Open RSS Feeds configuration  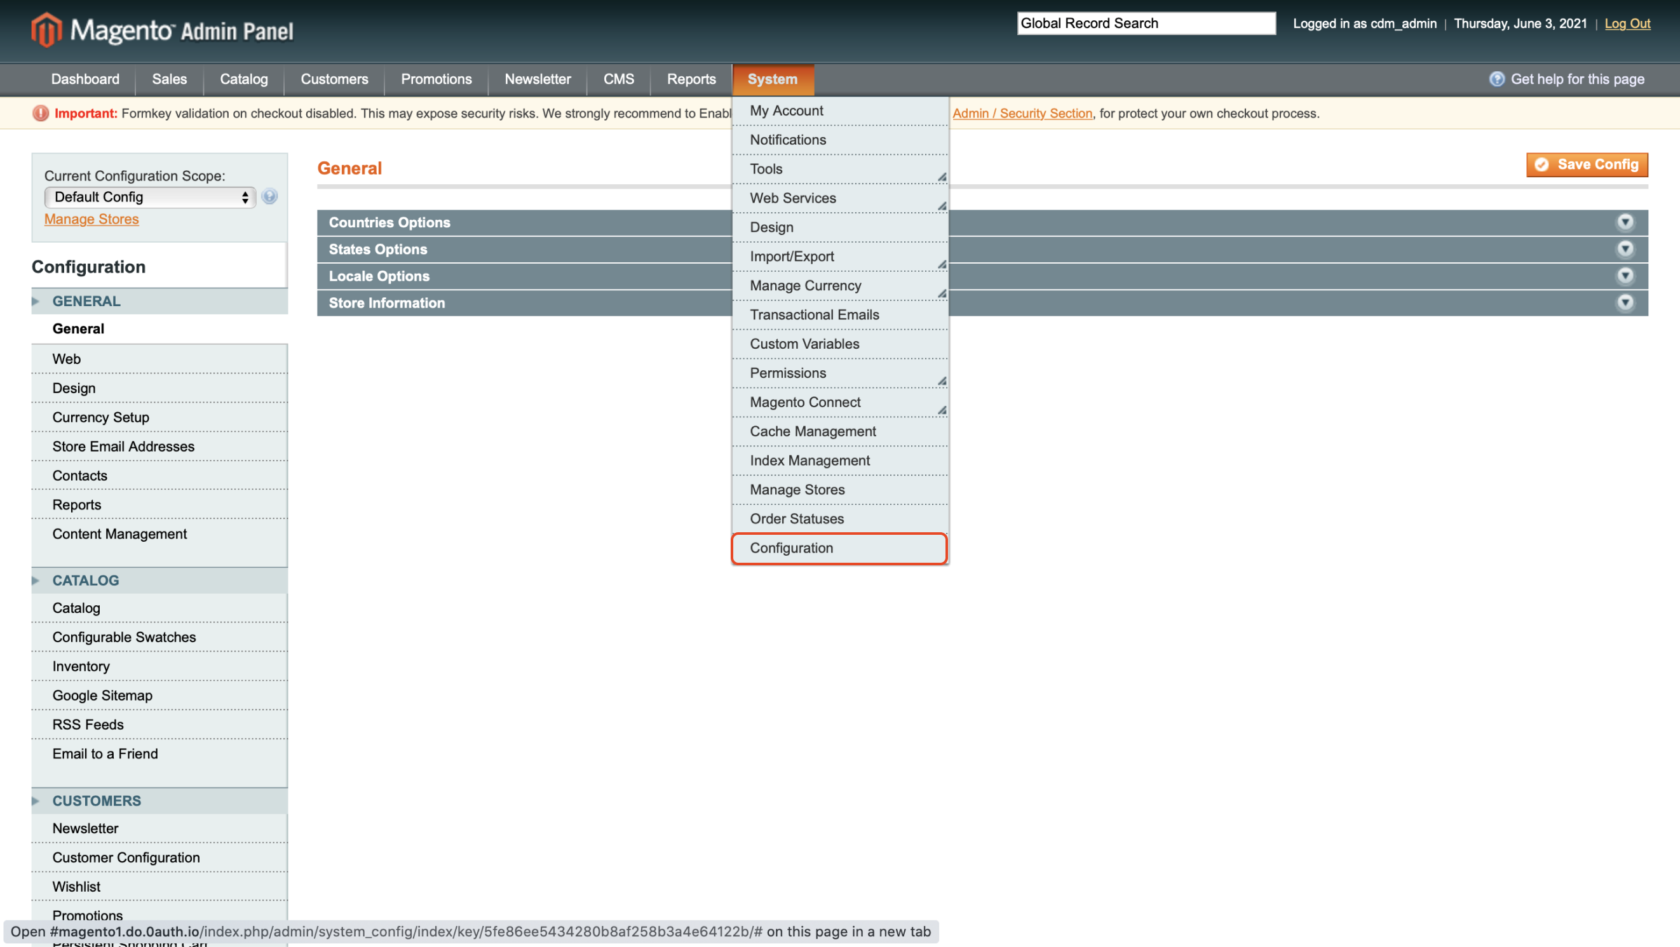(159, 725)
